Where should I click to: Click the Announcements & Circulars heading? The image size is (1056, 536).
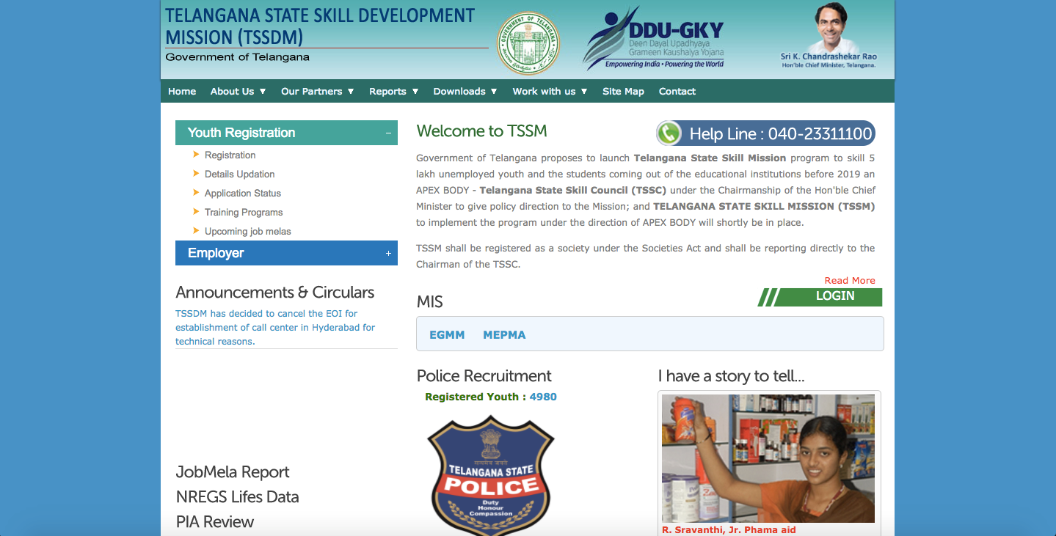[274, 292]
